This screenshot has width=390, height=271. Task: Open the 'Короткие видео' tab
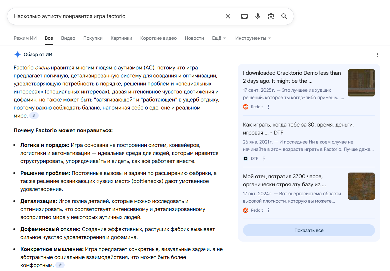158,38
